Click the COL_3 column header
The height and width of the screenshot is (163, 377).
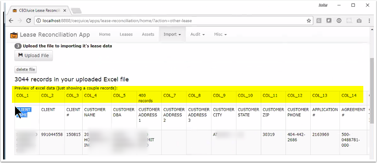click(73, 98)
